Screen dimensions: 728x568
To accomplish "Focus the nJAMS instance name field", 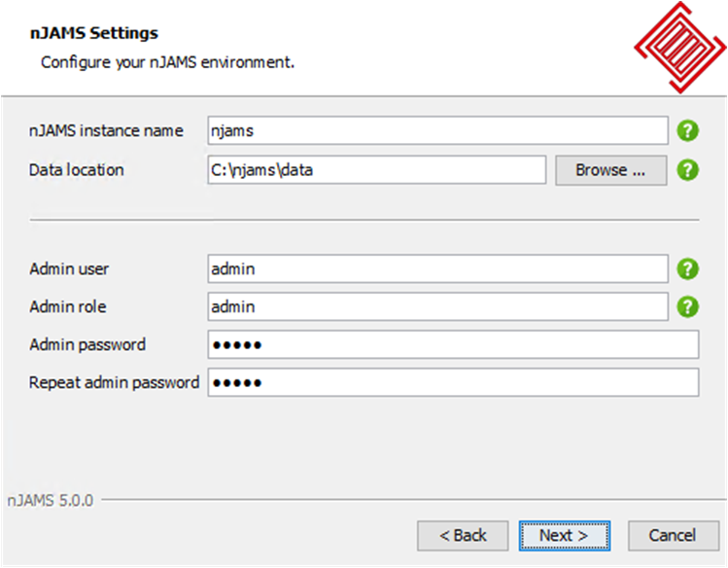I will coord(437,130).
